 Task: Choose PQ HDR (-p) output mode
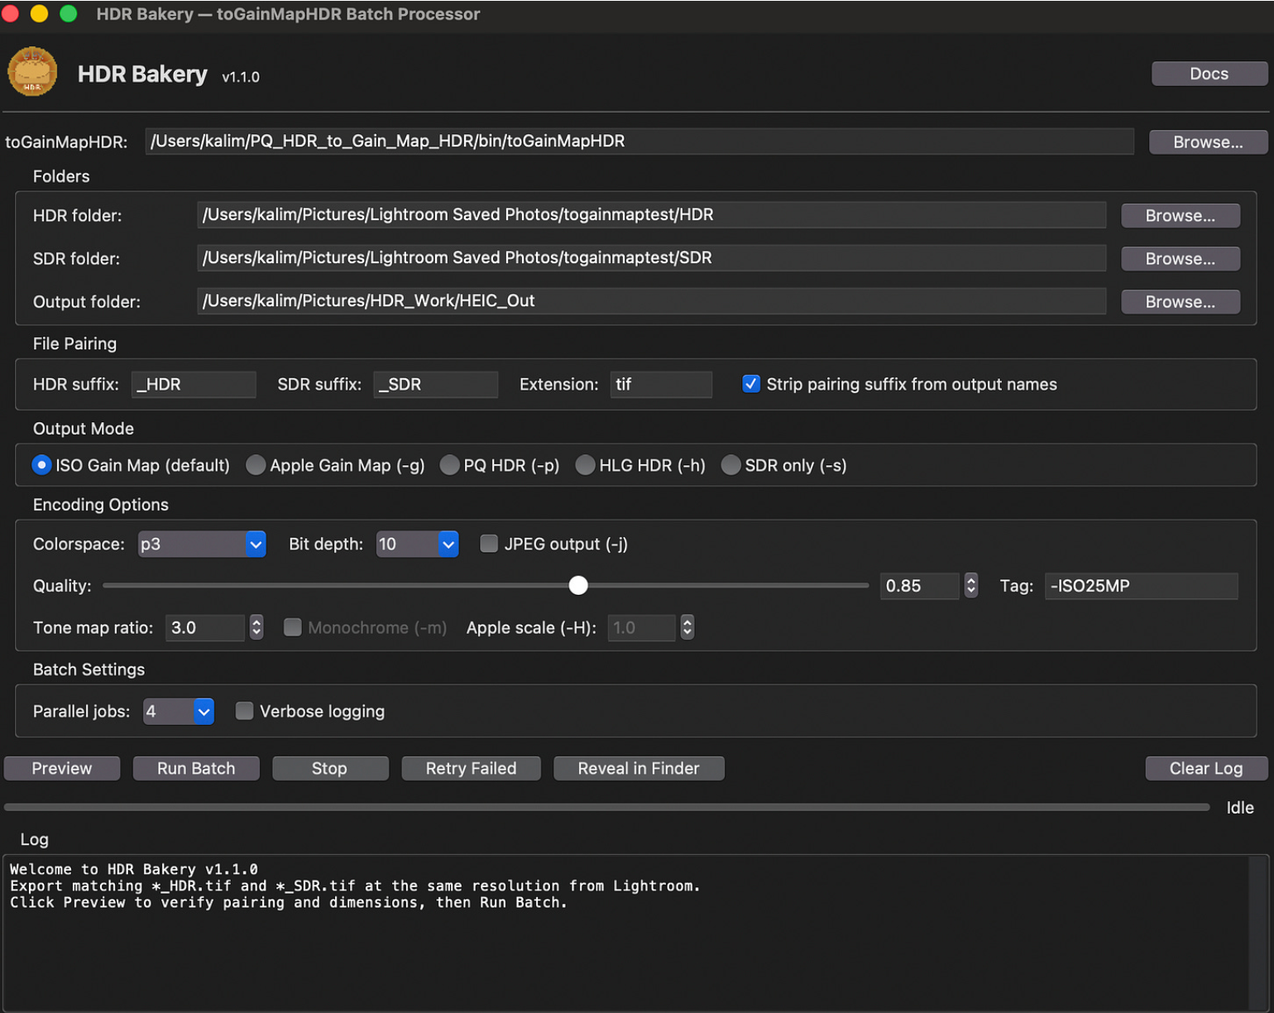pos(450,466)
